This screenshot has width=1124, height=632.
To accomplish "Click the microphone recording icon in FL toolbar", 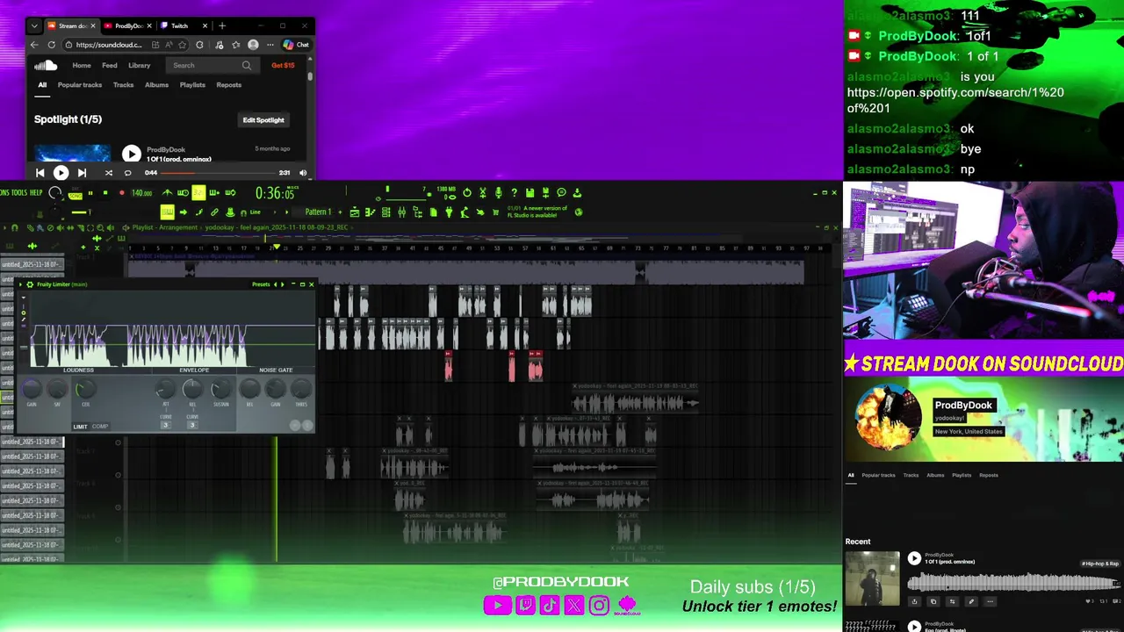I will tap(498, 193).
